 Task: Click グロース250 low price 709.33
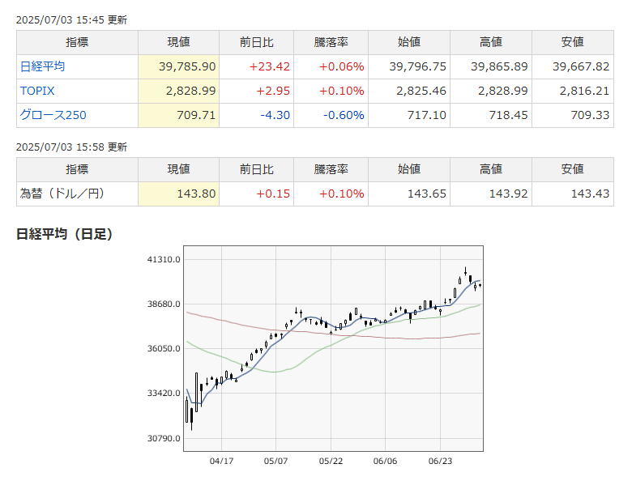pos(590,115)
